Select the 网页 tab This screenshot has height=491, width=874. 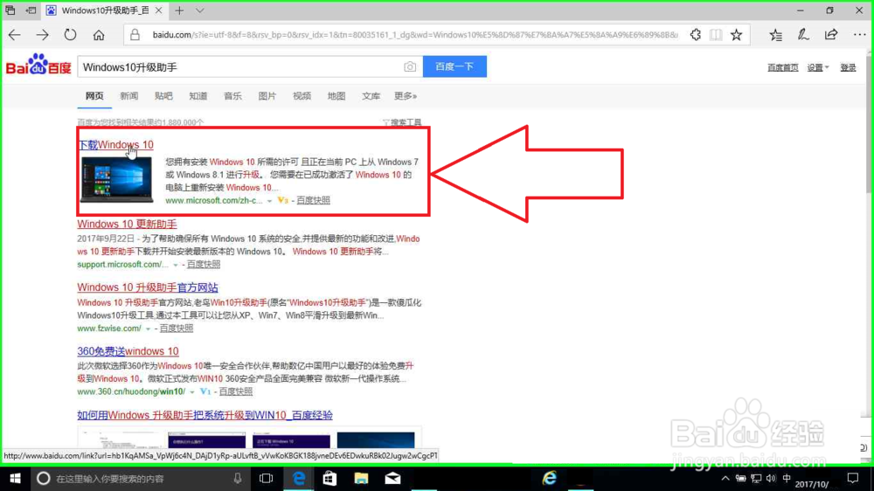[94, 96]
